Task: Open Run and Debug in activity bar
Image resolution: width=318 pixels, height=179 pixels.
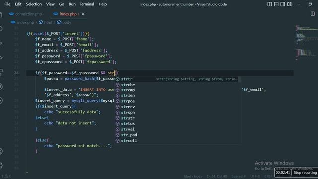Action: (1, 58)
